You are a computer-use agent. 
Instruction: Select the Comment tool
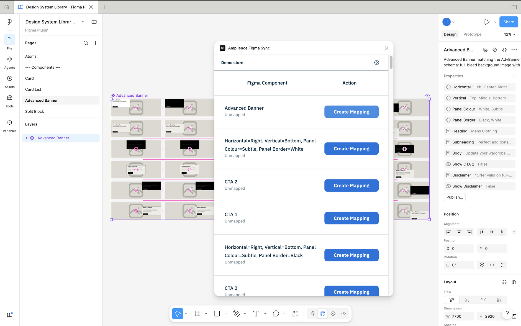coord(276,314)
